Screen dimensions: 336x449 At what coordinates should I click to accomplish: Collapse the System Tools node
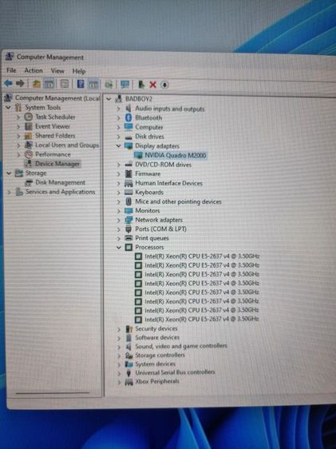tap(8, 107)
